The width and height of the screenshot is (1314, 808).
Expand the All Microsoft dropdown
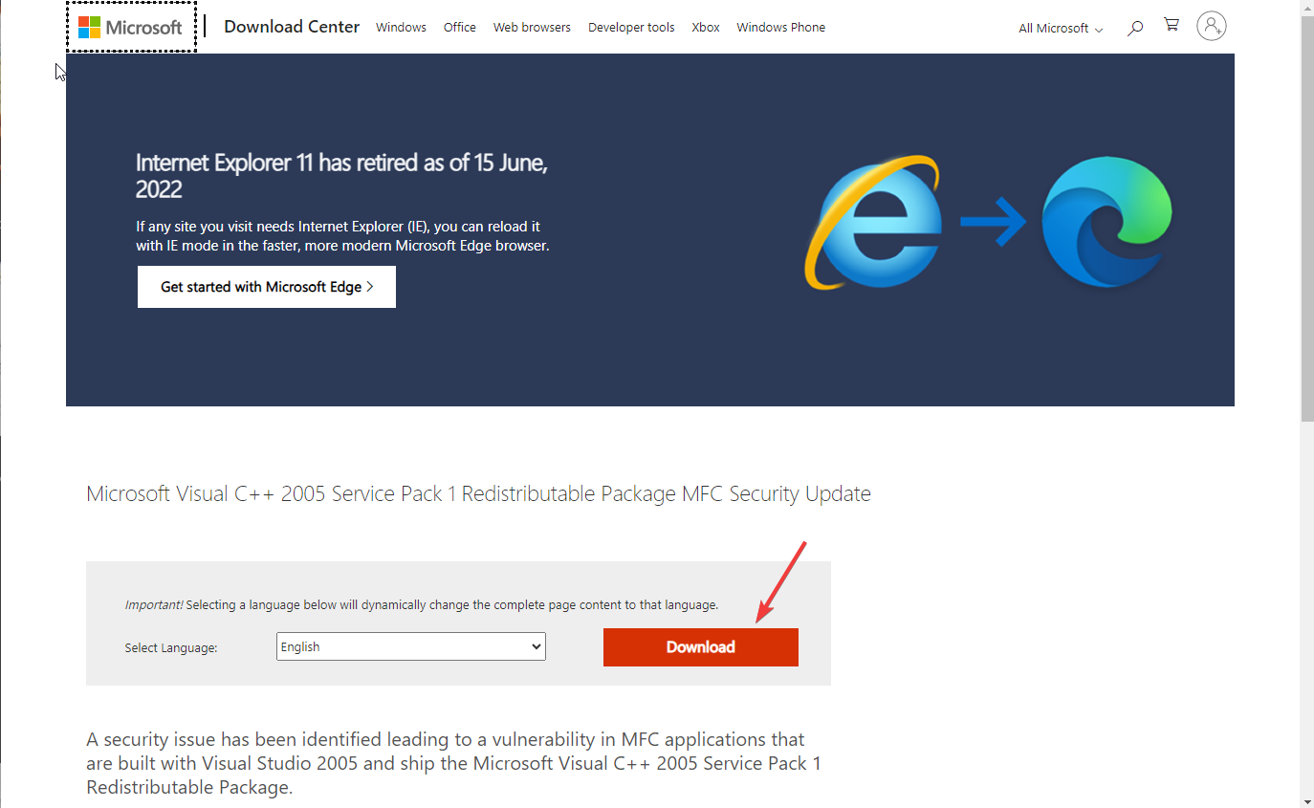point(1061,29)
